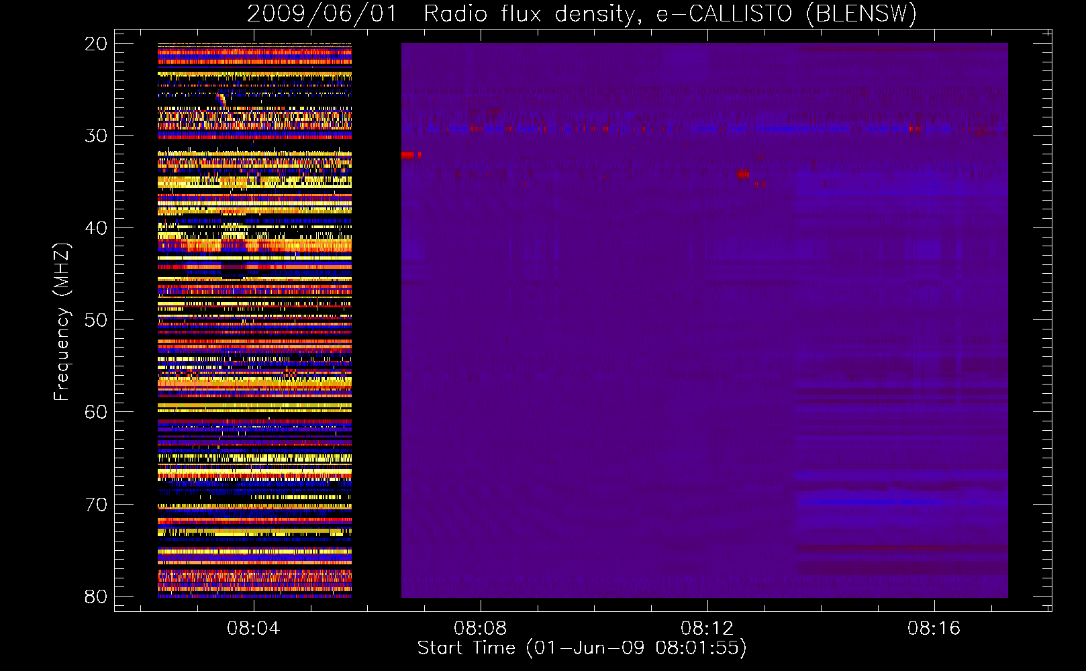Click the frequency tick label 50
This screenshot has height=671, width=1086.
[x=96, y=320]
